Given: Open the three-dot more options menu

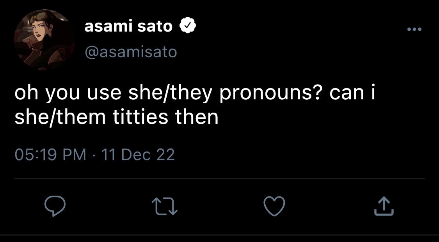Looking at the screenshot, I should [414, 29].
